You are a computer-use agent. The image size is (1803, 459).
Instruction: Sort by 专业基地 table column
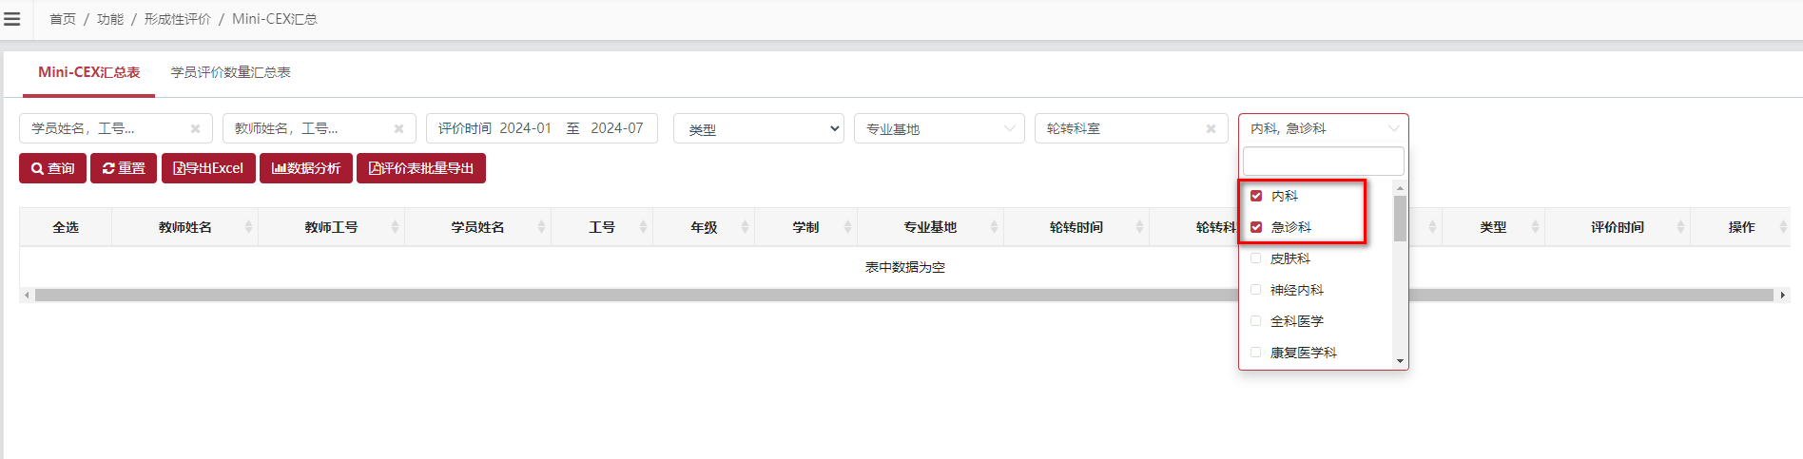(930, 227)
